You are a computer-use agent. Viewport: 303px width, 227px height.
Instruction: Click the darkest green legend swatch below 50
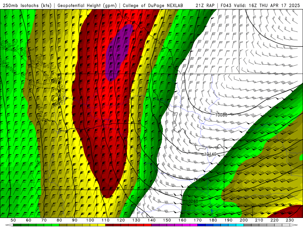coord(17,225)
